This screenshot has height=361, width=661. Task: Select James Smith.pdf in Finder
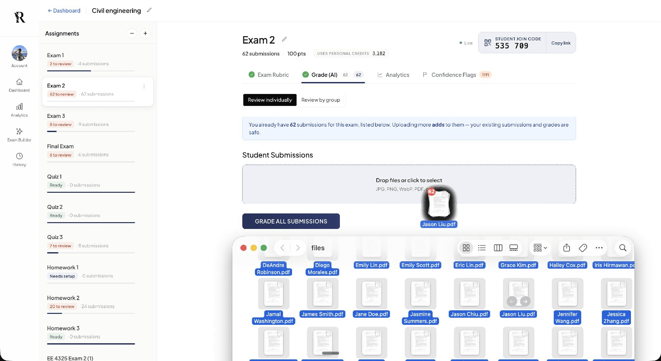pyautogui.click(x=322, y=298)
